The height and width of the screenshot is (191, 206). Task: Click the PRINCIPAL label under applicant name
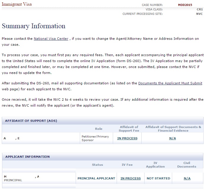(13, 180)
